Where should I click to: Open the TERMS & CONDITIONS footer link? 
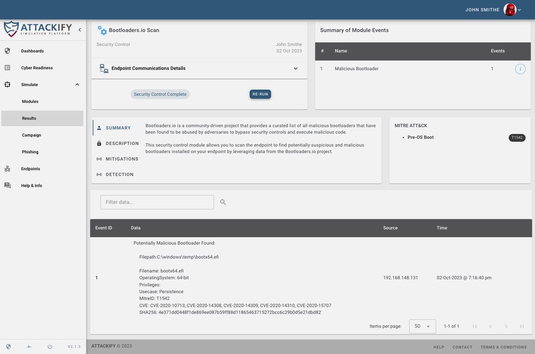click(x=504, y=347)
